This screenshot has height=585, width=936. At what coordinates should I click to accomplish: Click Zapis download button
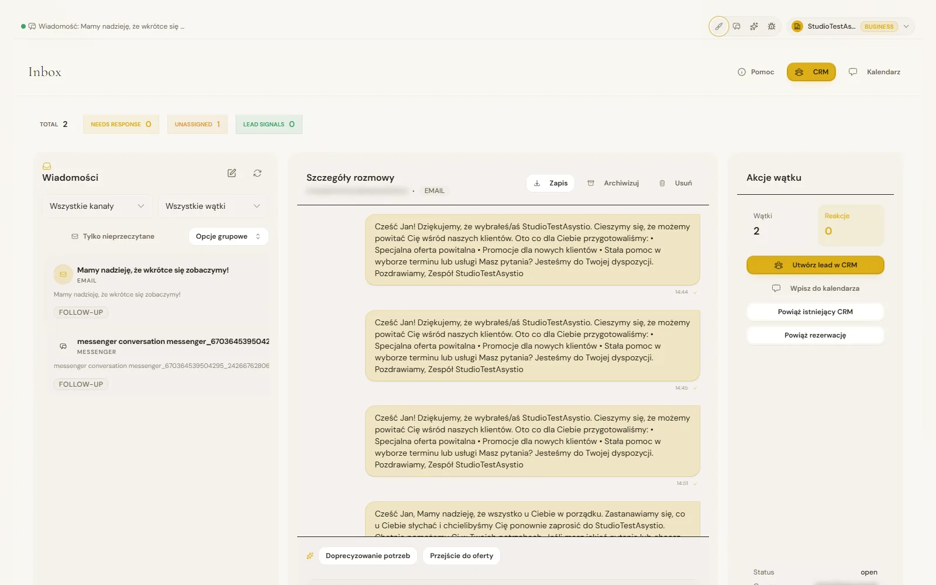(x=550, y=183)
